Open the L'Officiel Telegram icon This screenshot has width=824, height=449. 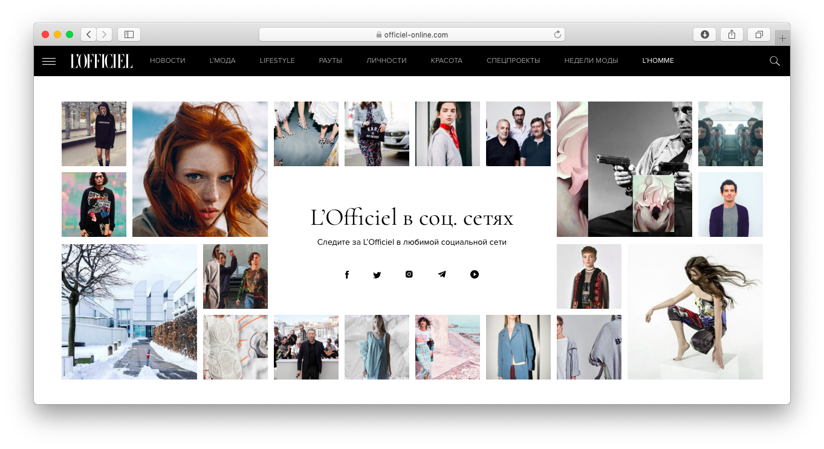point(442,274)
